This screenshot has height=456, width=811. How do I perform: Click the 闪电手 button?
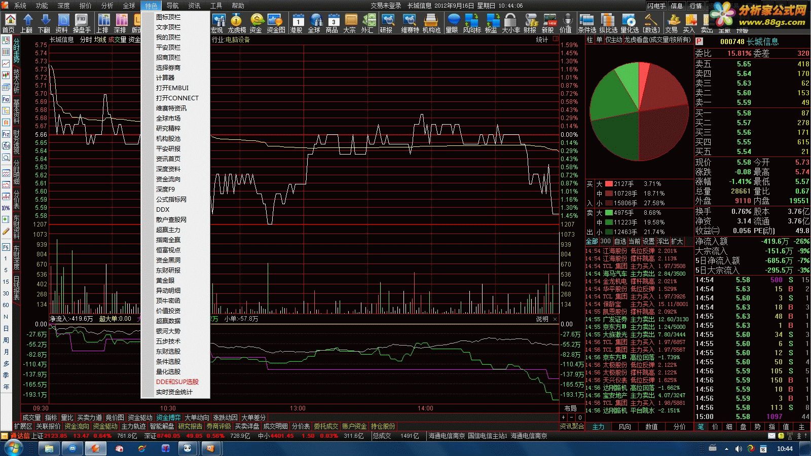[656, 6]
